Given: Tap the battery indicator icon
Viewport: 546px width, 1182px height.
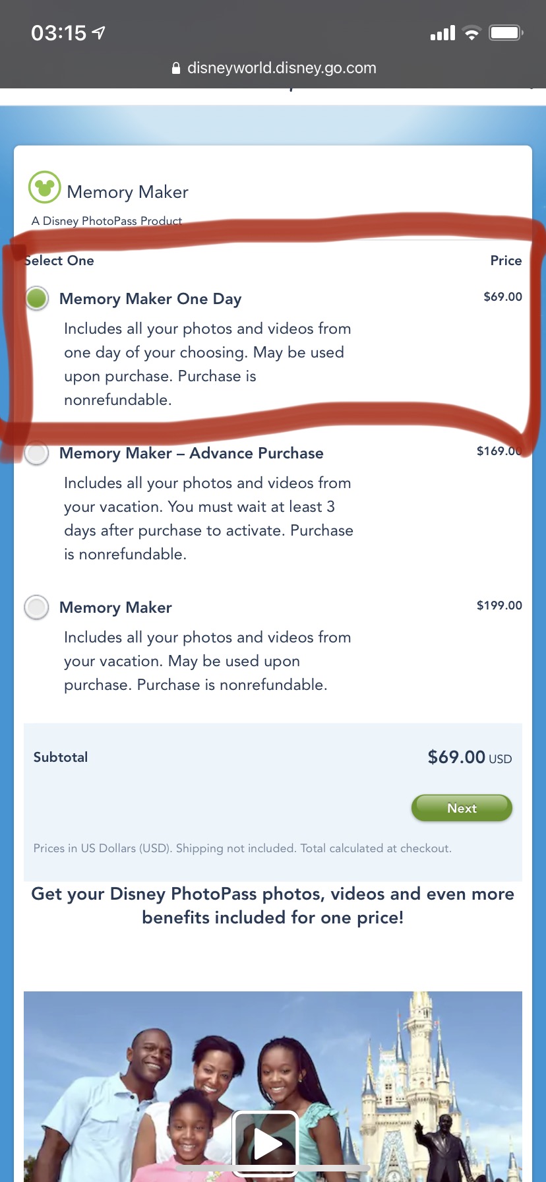Looking at the screenshot, I should [506, 33].
